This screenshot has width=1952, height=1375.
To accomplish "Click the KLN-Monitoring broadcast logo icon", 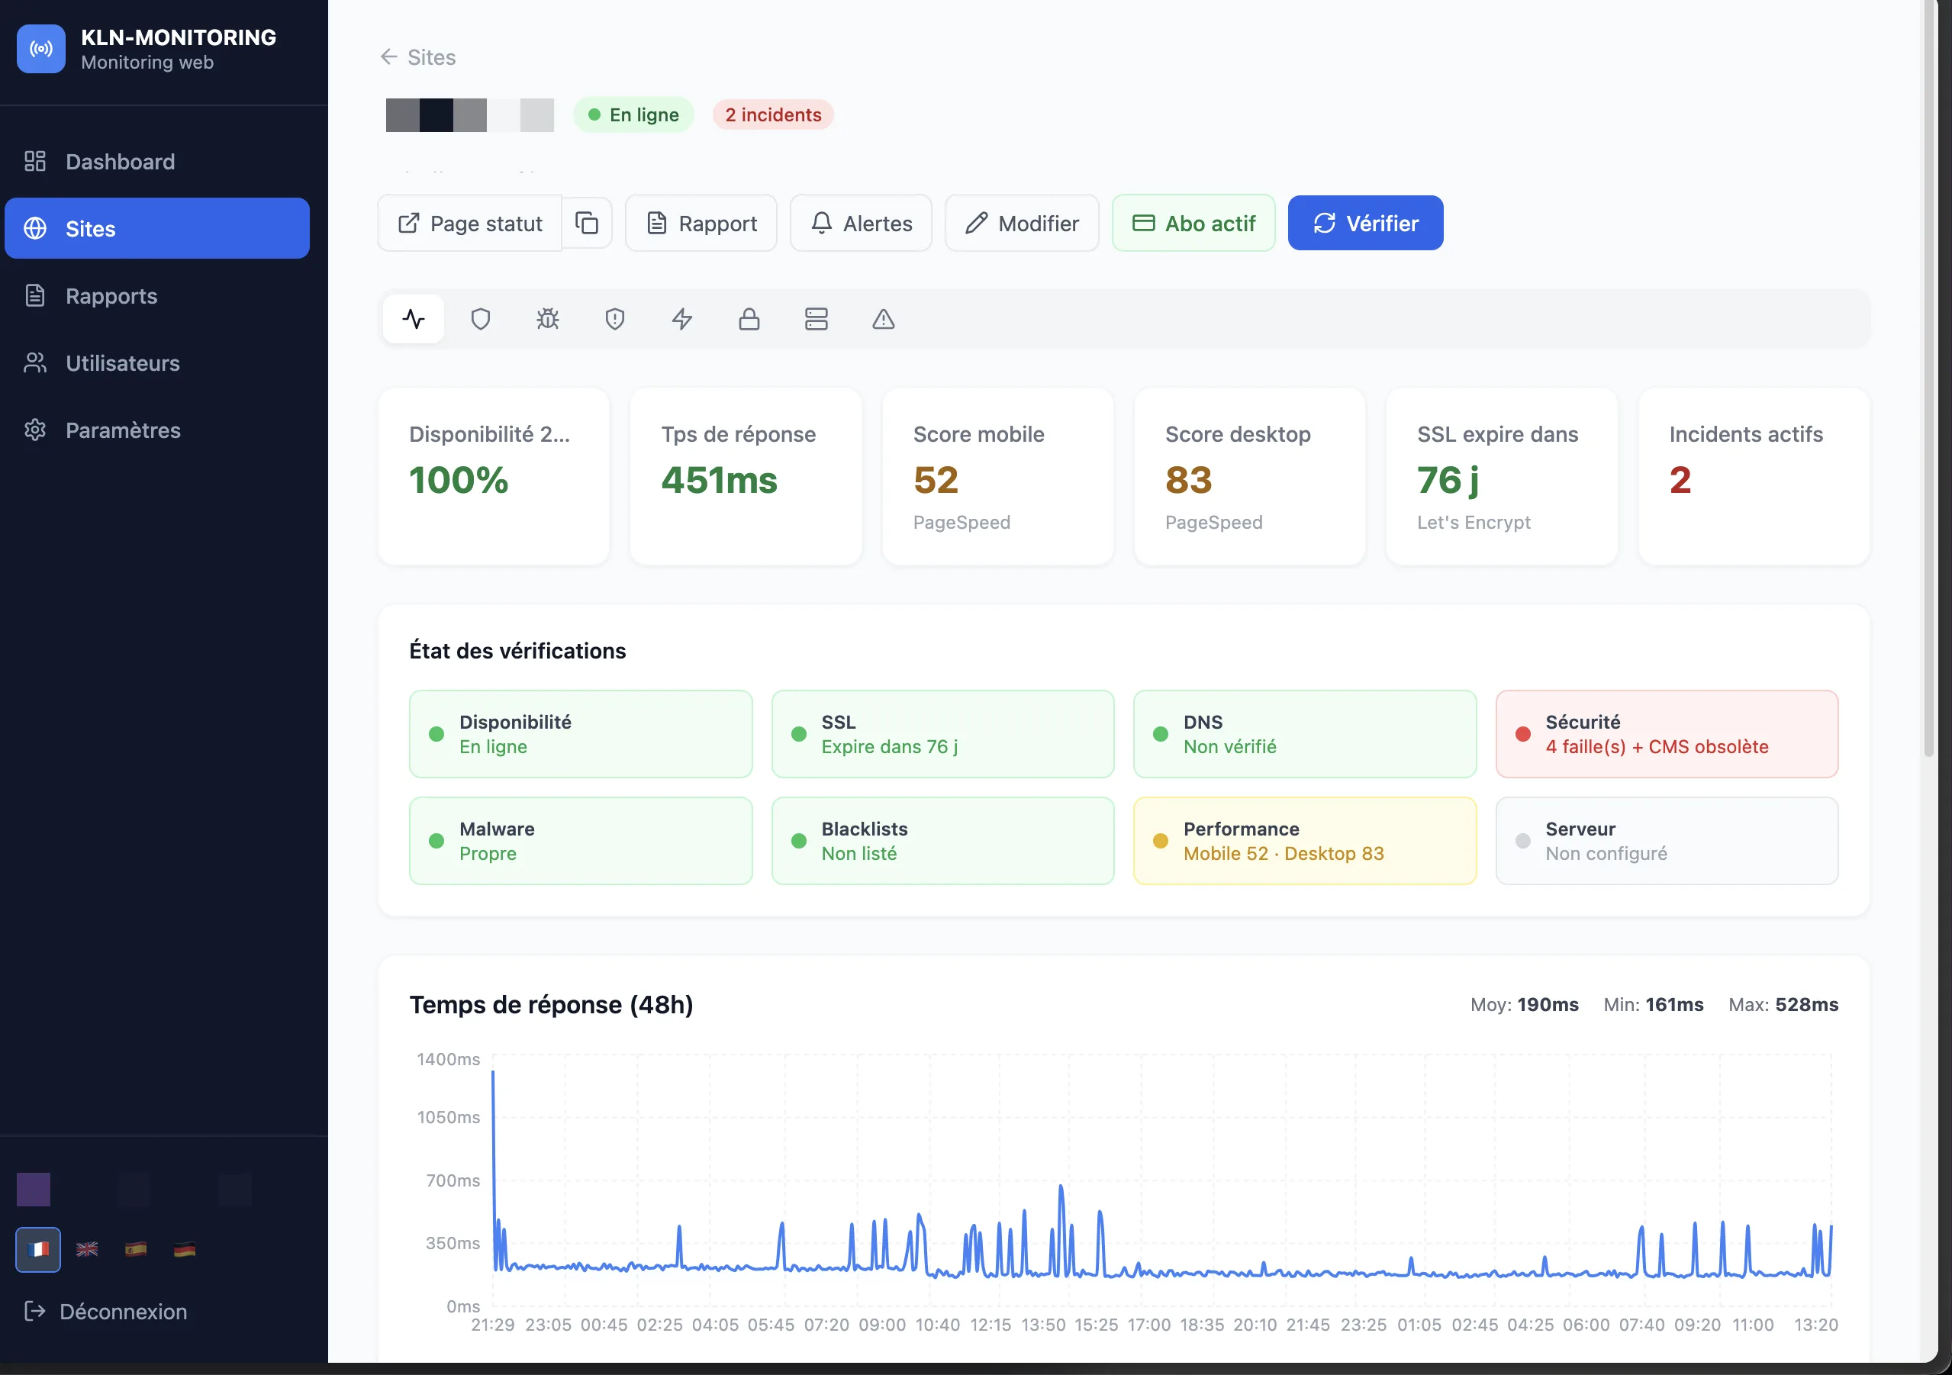I will (x=40, y=49).
